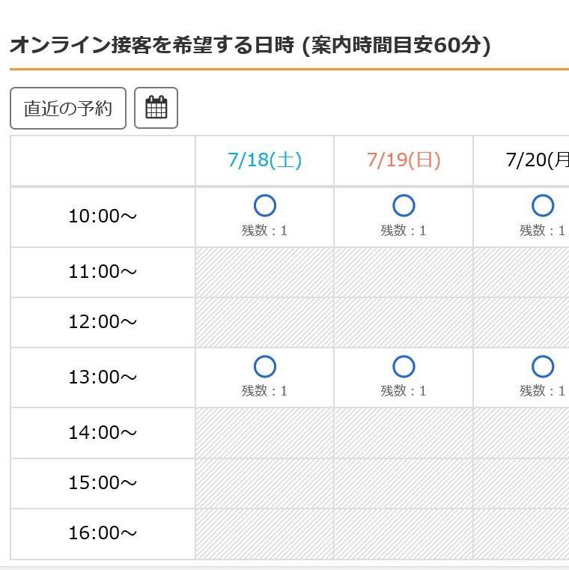Screen dimensions: 569x570
Task: Click the 7/18(土) column header
Action: 265,160
